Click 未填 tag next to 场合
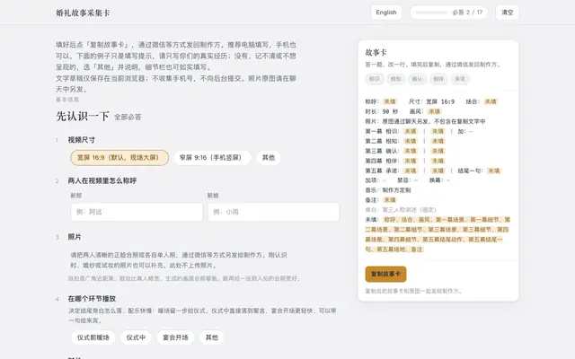The height and width of the screenshot is (359, 575). [x=491, y=101]
